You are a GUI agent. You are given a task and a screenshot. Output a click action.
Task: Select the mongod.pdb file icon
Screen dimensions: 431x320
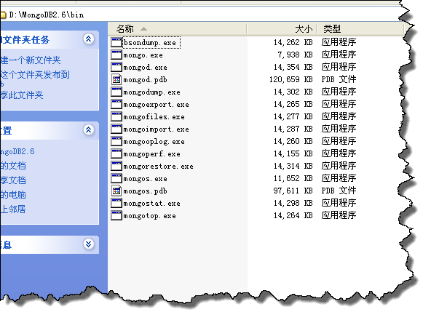point(116,79)
